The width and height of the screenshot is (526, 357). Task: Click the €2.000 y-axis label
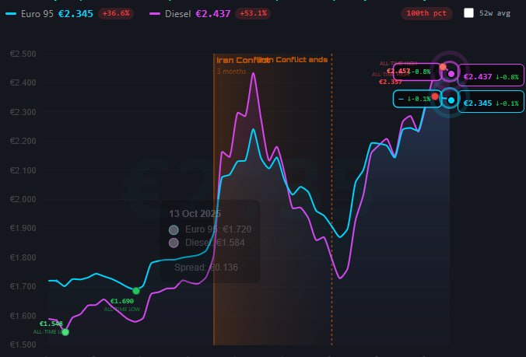(23, 199)
